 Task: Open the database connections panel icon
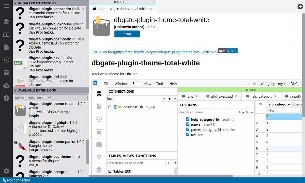6,22
